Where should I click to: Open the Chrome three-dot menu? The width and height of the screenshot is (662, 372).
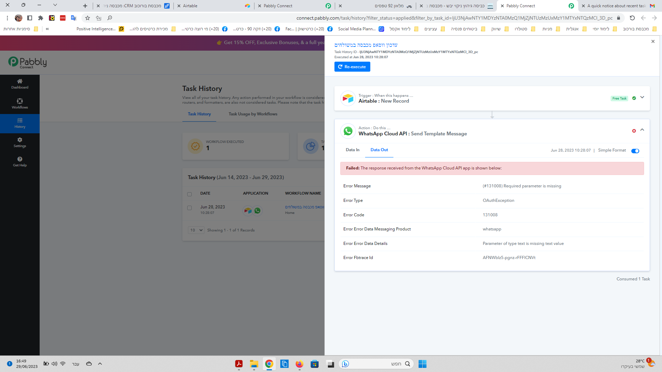[7, 18]
